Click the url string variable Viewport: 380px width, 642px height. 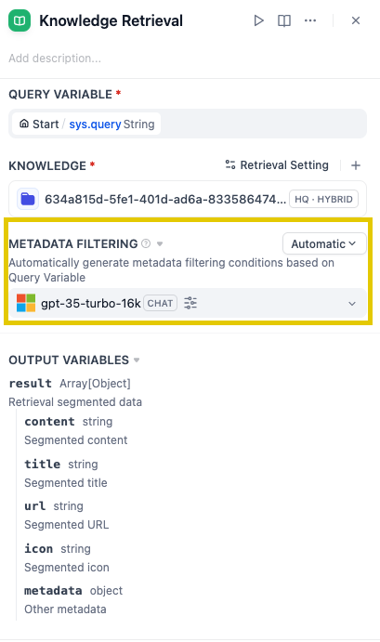point(54,506)
